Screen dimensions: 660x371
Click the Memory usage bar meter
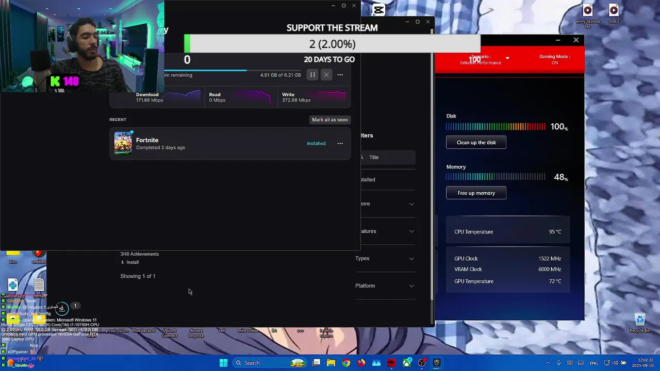(496, 177)
